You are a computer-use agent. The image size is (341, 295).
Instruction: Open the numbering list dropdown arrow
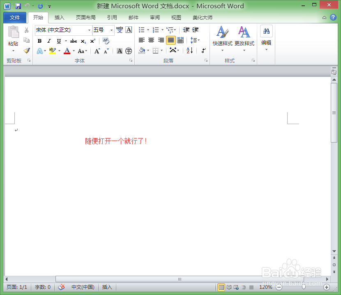[162, 30]
